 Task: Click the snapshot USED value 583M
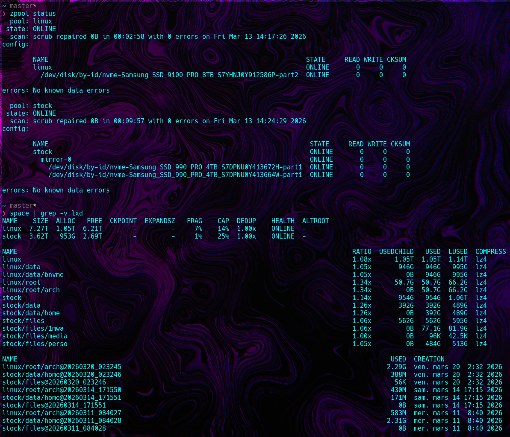click(398, 413)
